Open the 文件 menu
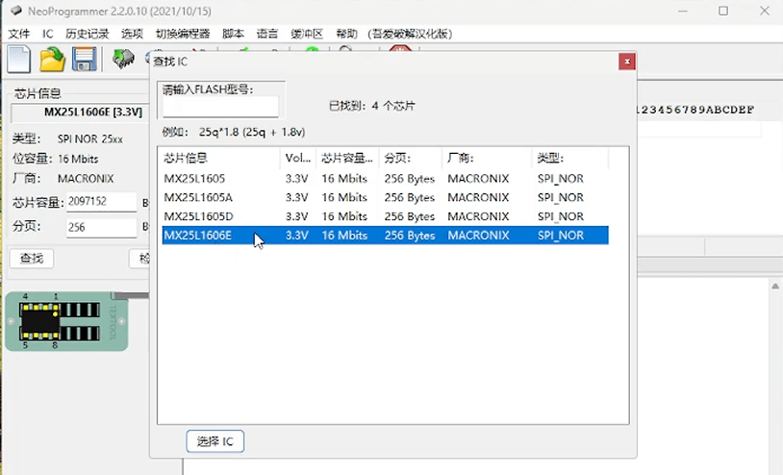 click(19, 34)
